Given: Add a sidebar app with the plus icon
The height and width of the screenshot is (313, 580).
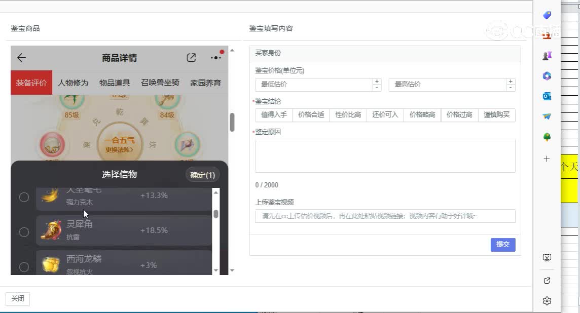Looking at the screenshot, I should point(547,159).
